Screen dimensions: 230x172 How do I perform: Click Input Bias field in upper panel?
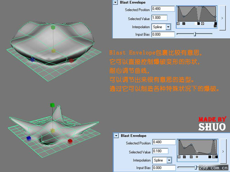pos(163,35)
